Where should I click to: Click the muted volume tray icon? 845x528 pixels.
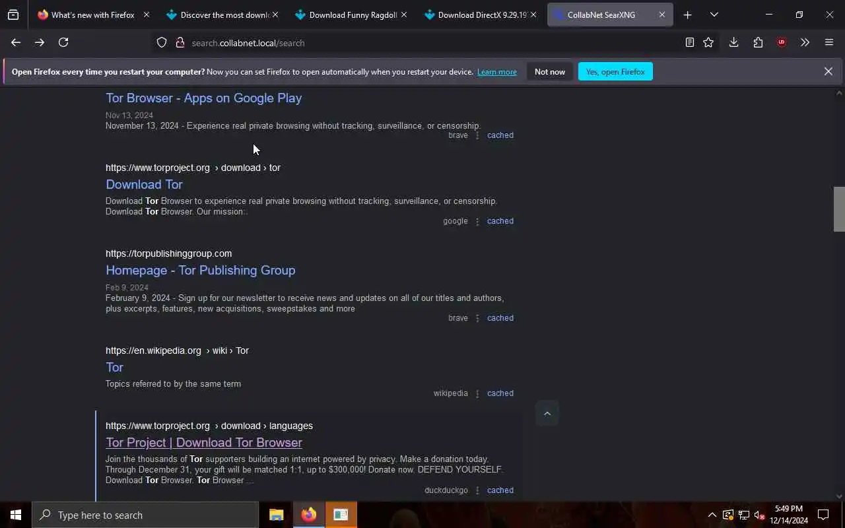[x=759, y=515]
